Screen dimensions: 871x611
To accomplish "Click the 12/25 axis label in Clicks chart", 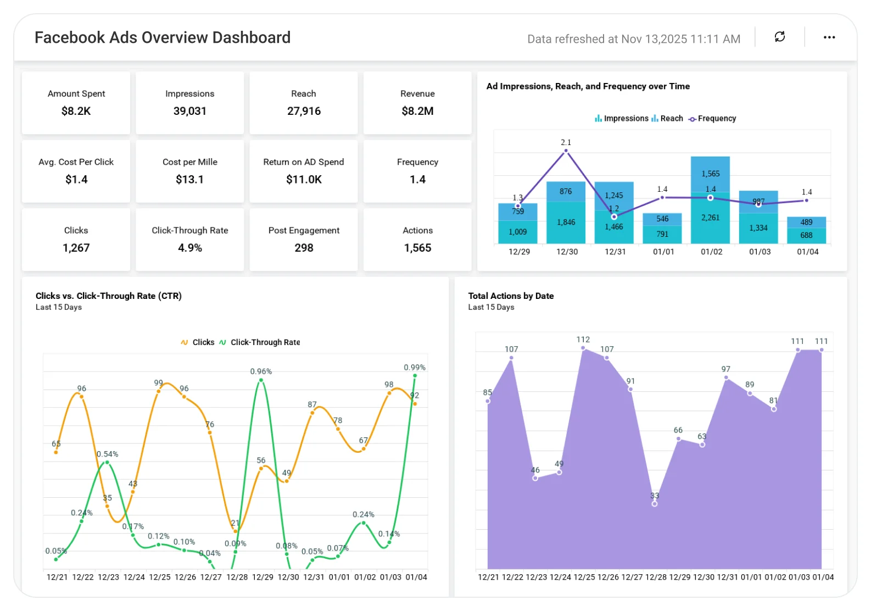I will click(160, 577).
